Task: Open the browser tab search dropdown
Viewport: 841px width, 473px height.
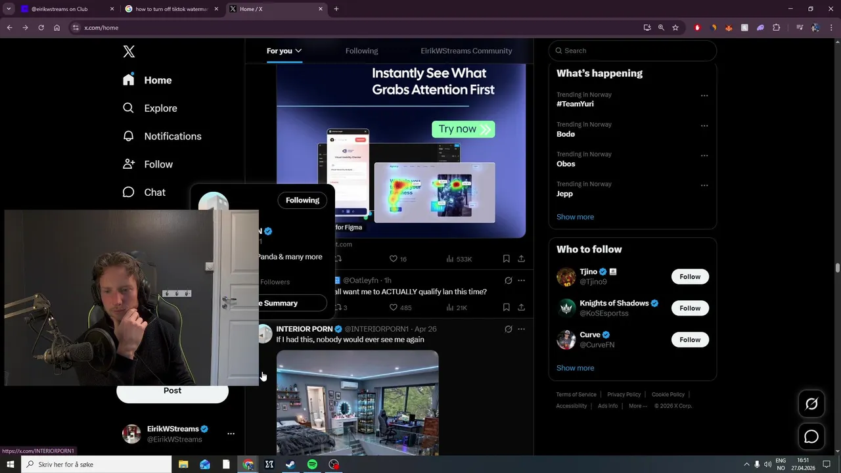Action: (9, 9)
